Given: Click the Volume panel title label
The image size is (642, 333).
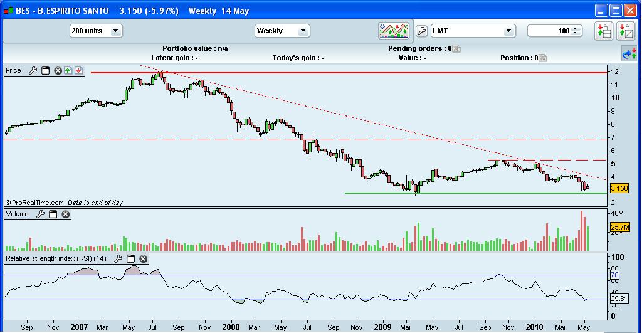Looking at the screenshot, I should (x=17, y=214).
